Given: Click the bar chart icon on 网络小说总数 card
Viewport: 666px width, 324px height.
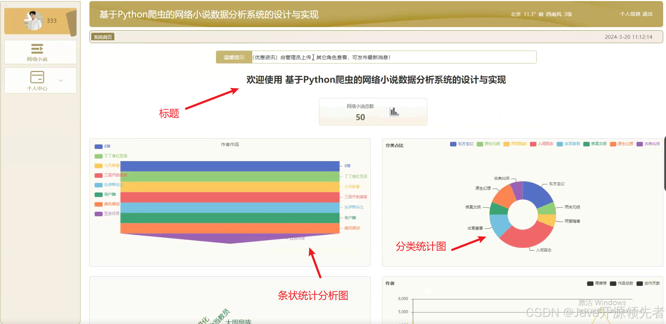Looking at the screenshot, I should point(393,111).
